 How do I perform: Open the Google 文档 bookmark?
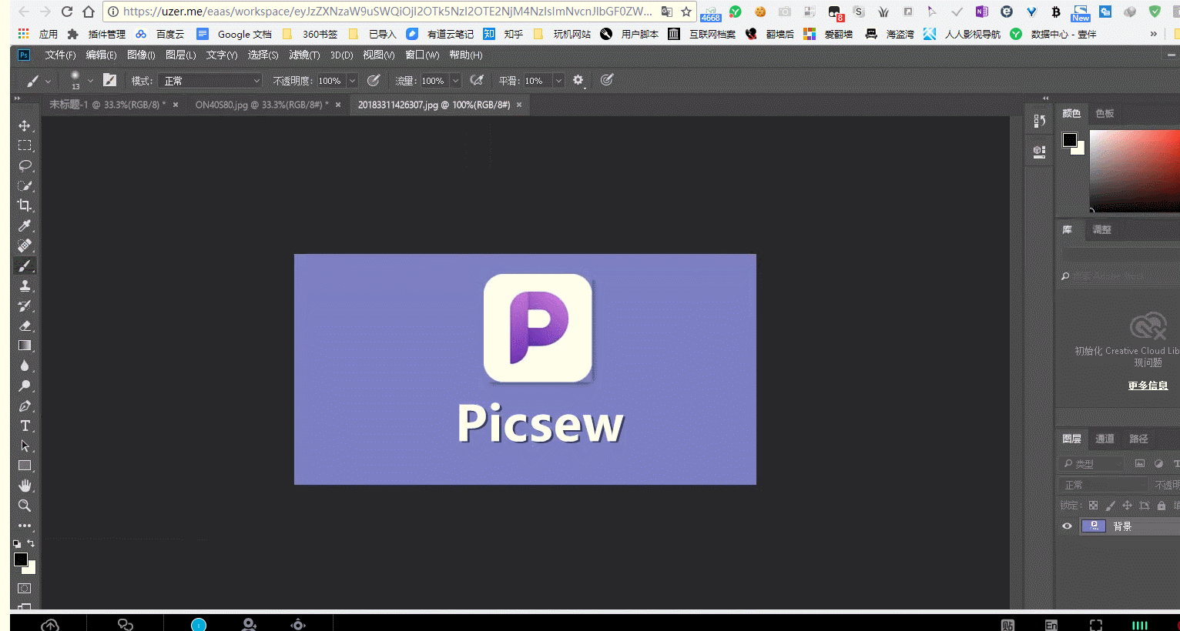coord(235,34)
